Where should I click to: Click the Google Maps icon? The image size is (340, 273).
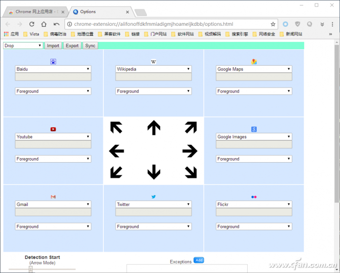(x=254, y=62)
